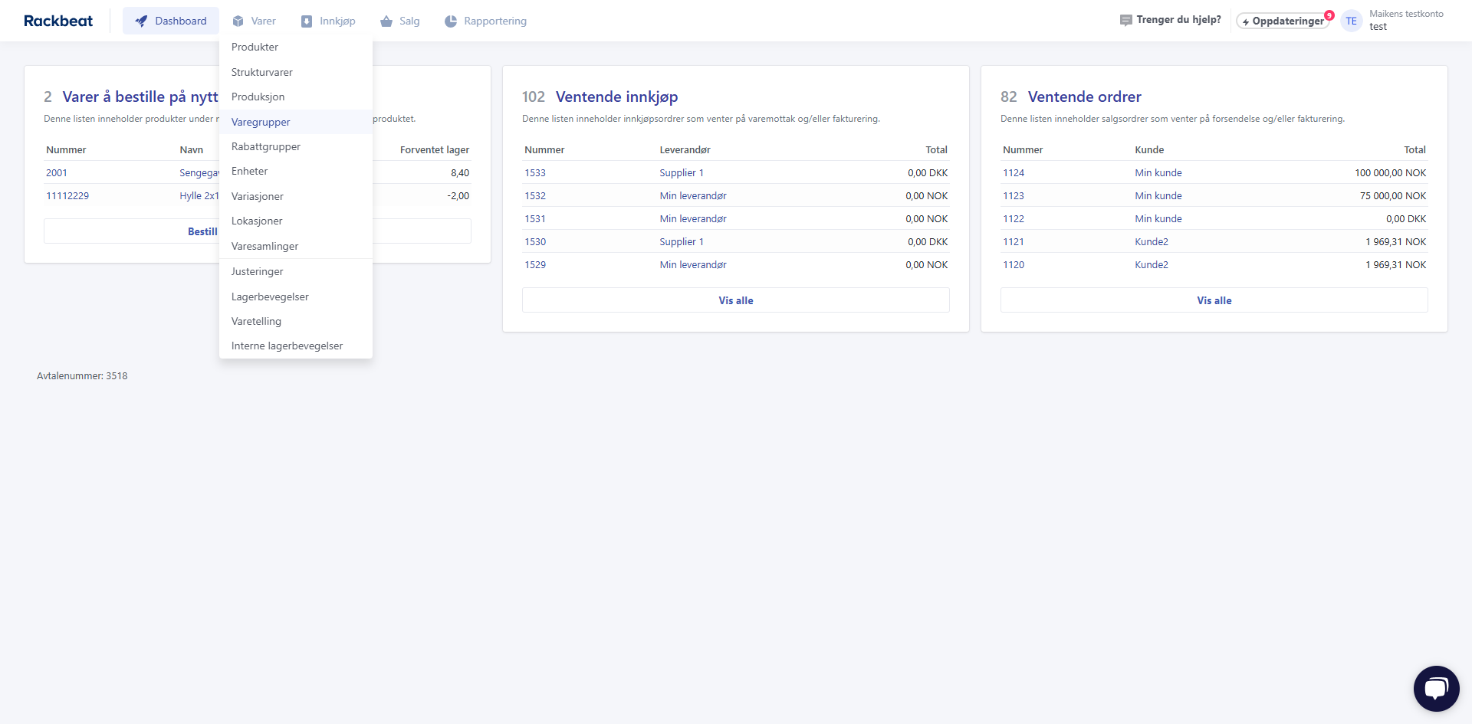Click Supplier 1 in row 1530

tap(682, 242)
